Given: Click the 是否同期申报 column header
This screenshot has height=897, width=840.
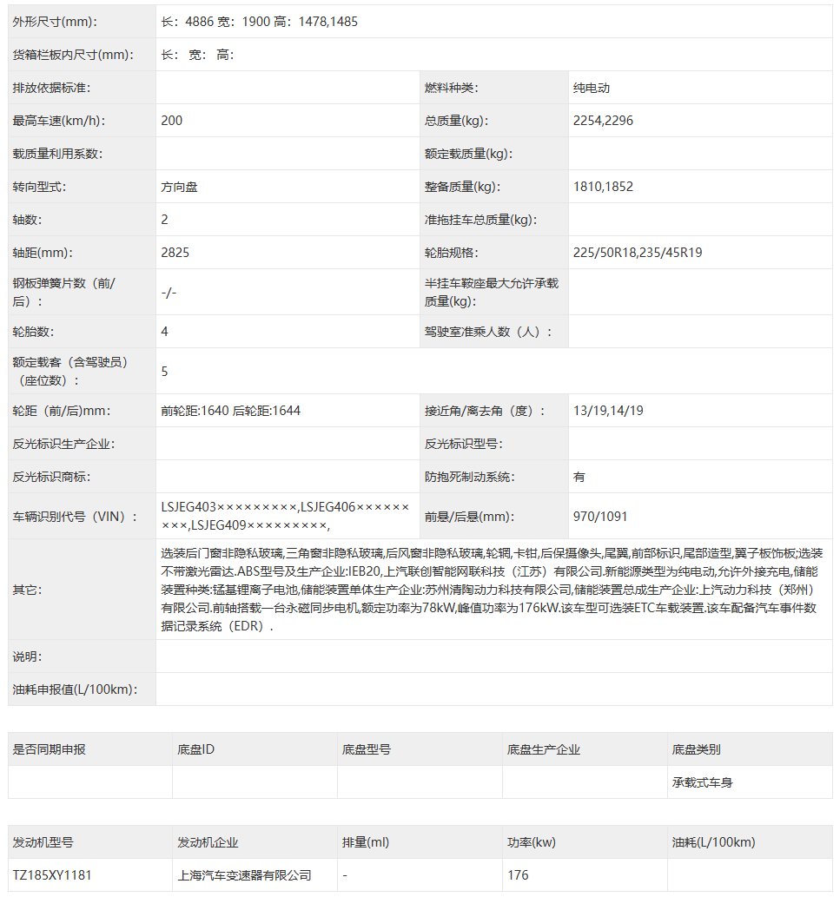Looking at the screenshot, I should click(x=50, y=749).
